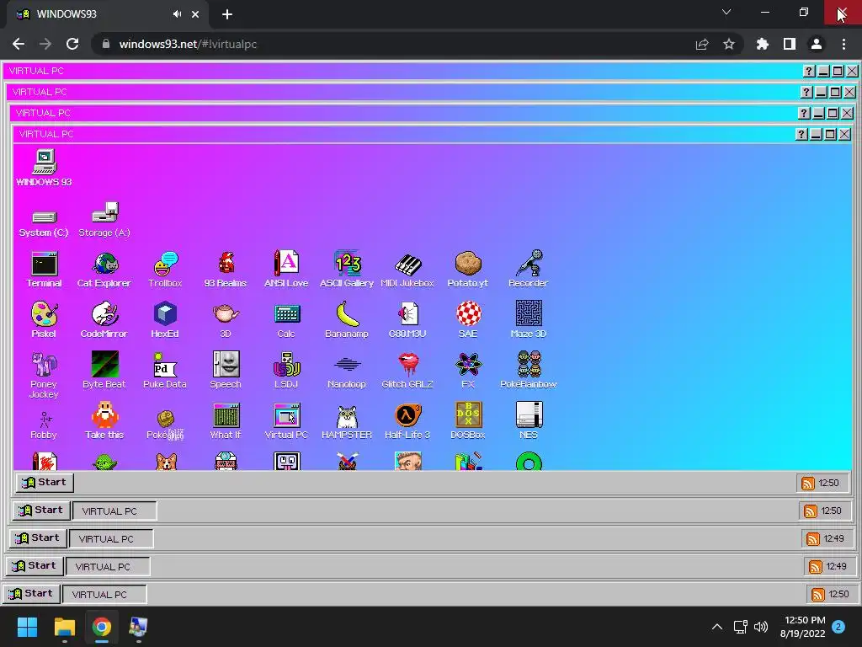Open nested Virtual PC desktop icon

click(x=286, y=421)
